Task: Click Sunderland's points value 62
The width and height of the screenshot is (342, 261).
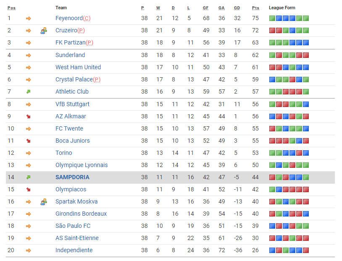Action: 255,55
